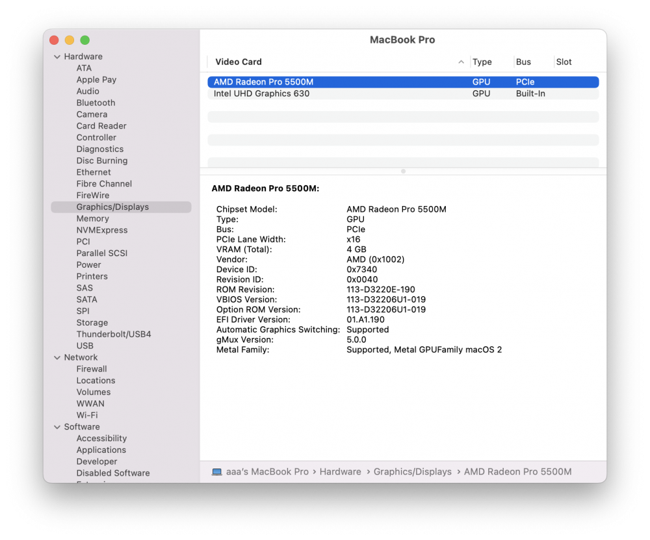Open SAS in the sidebar

[84, 289]
